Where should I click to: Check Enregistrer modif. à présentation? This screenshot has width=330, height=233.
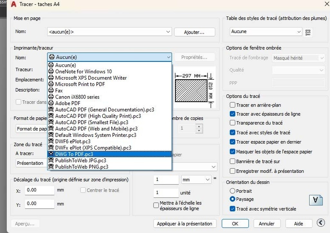232,171
